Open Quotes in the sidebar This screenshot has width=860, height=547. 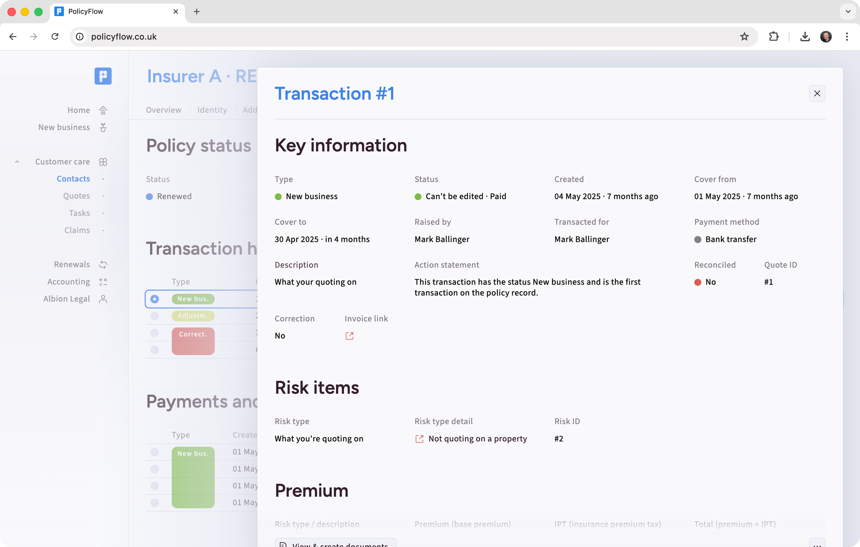[76, 196]
